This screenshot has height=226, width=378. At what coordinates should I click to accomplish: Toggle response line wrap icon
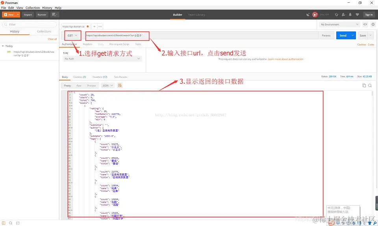[x=120, y=85]
